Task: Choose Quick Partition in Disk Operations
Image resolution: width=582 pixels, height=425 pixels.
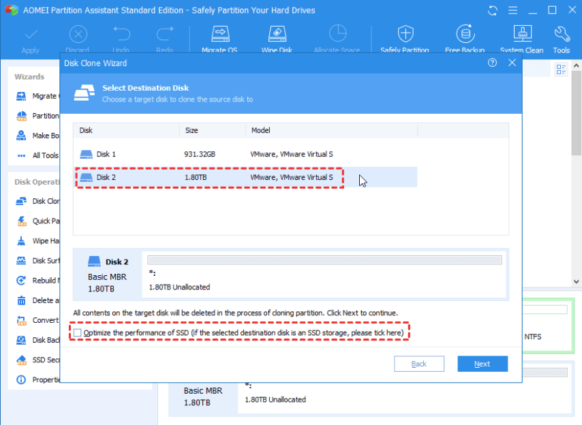Action: [37, 221]
